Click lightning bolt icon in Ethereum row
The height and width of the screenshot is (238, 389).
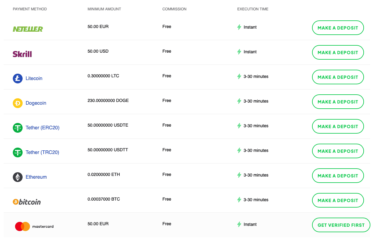pyautogui.click(x=239, y=175)
